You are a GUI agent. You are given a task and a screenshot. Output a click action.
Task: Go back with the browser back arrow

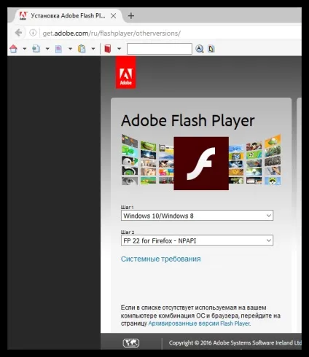pos(19,33)
